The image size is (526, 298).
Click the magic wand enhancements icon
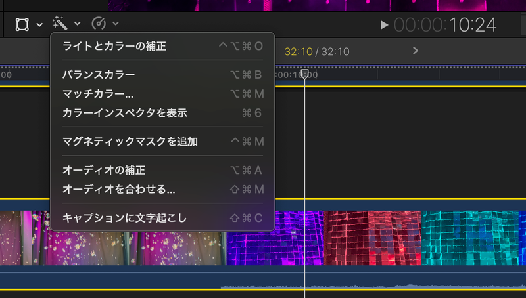tap(60, 23)
